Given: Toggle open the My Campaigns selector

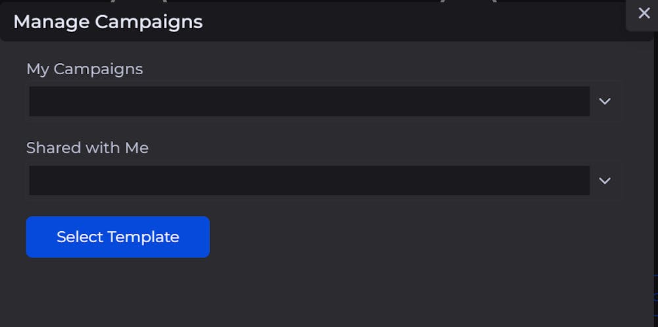Looking at the screenshot, I should [x=605, y=101].
